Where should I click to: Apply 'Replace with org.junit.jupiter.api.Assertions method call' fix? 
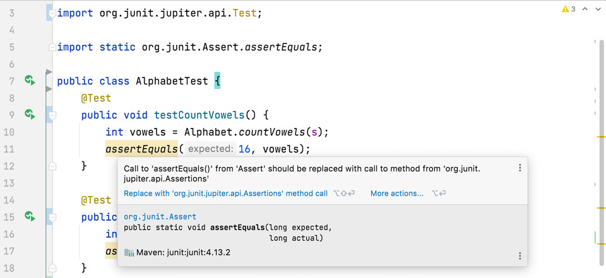coord(225,194)
